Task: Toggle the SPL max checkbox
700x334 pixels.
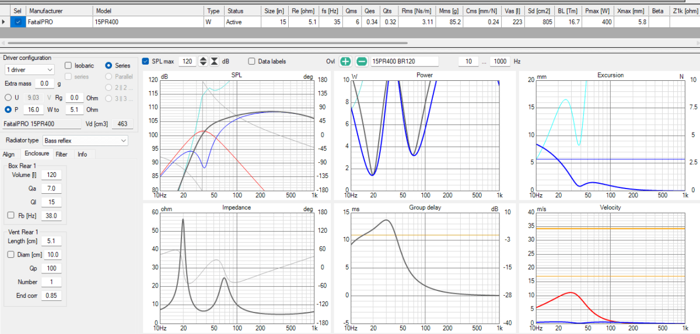Action: [146, 61]
